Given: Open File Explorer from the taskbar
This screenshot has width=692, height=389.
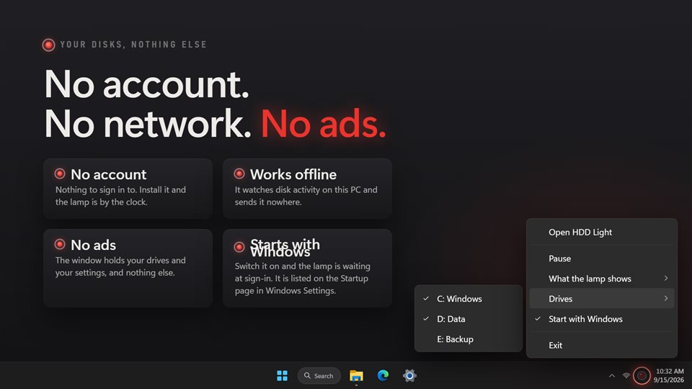Looking at the screenshot, I should tap(356, 376).
